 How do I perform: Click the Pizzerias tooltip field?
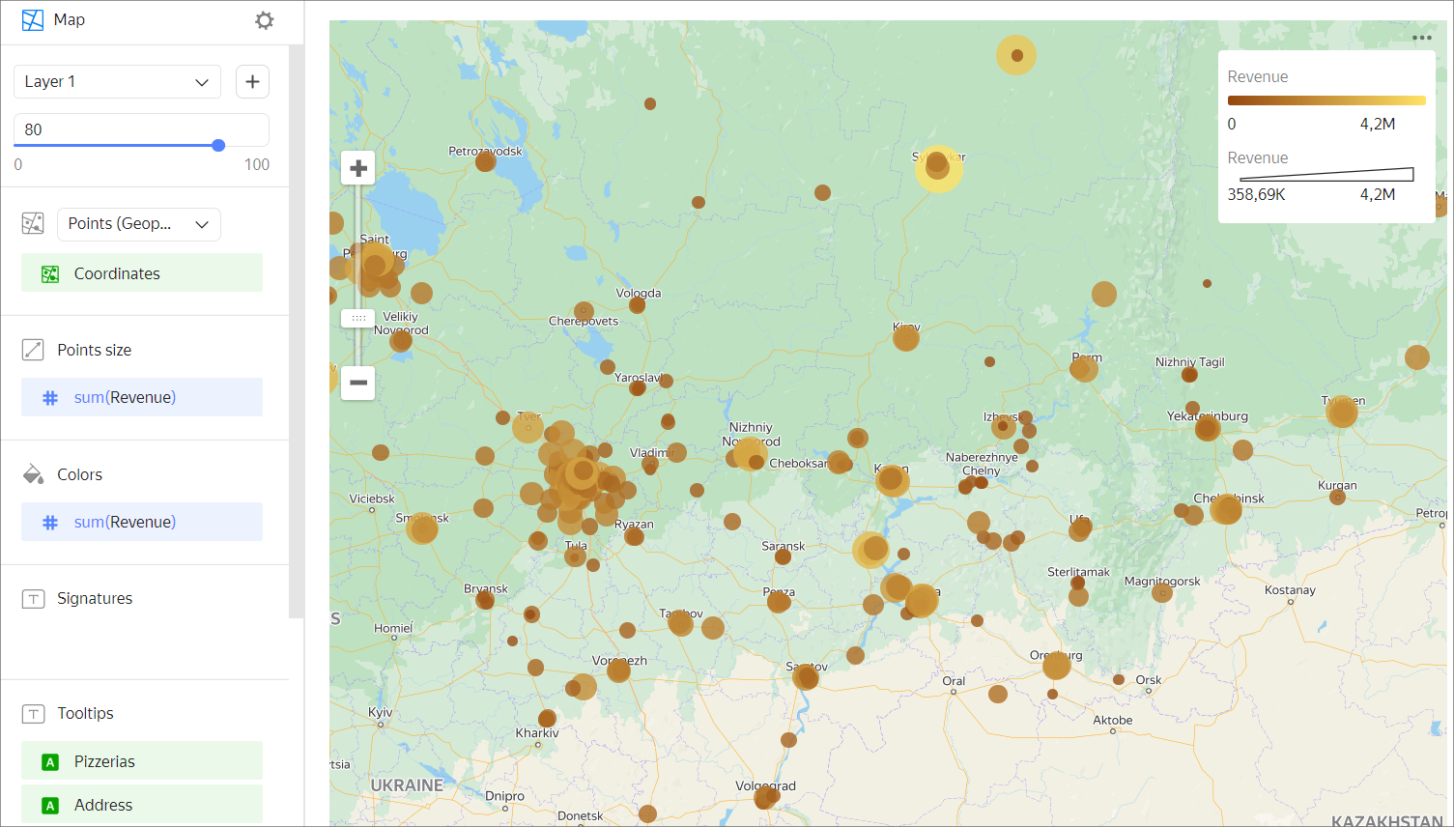click(x=142, y=761)
